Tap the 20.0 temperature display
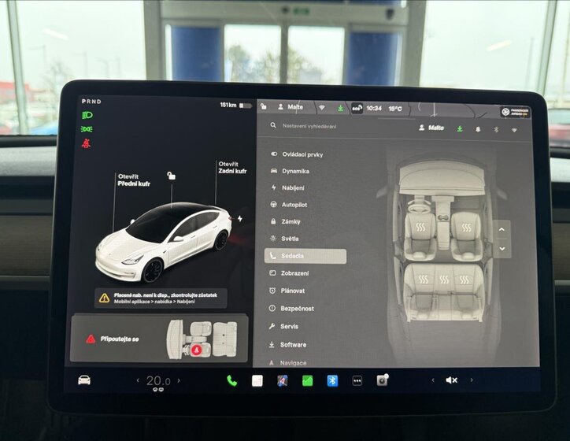 (158, 380)
